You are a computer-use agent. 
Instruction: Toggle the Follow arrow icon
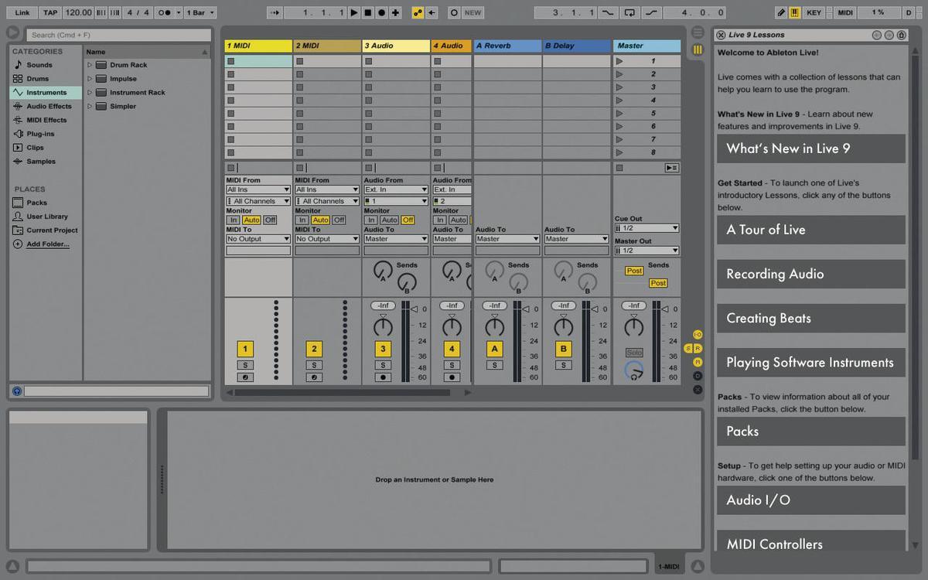(275, 12)
